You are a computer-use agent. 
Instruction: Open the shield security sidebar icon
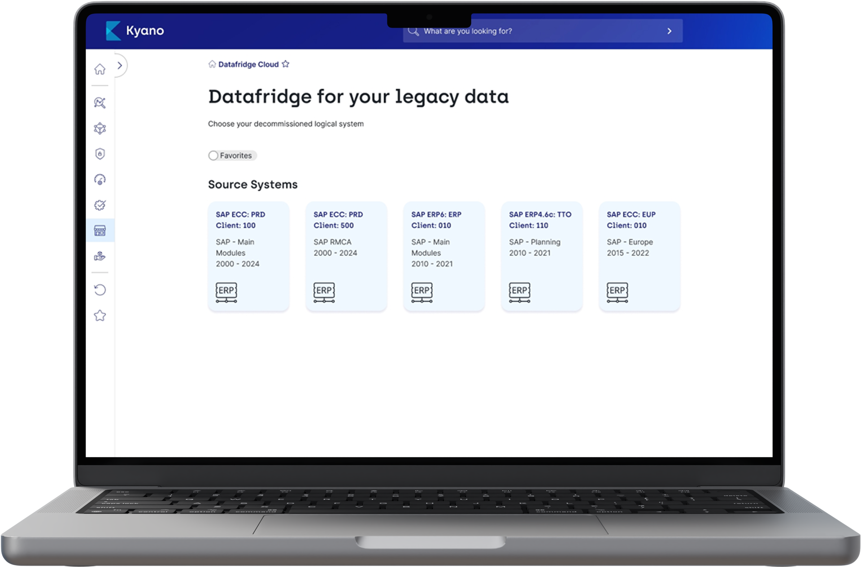click(100, 154)
